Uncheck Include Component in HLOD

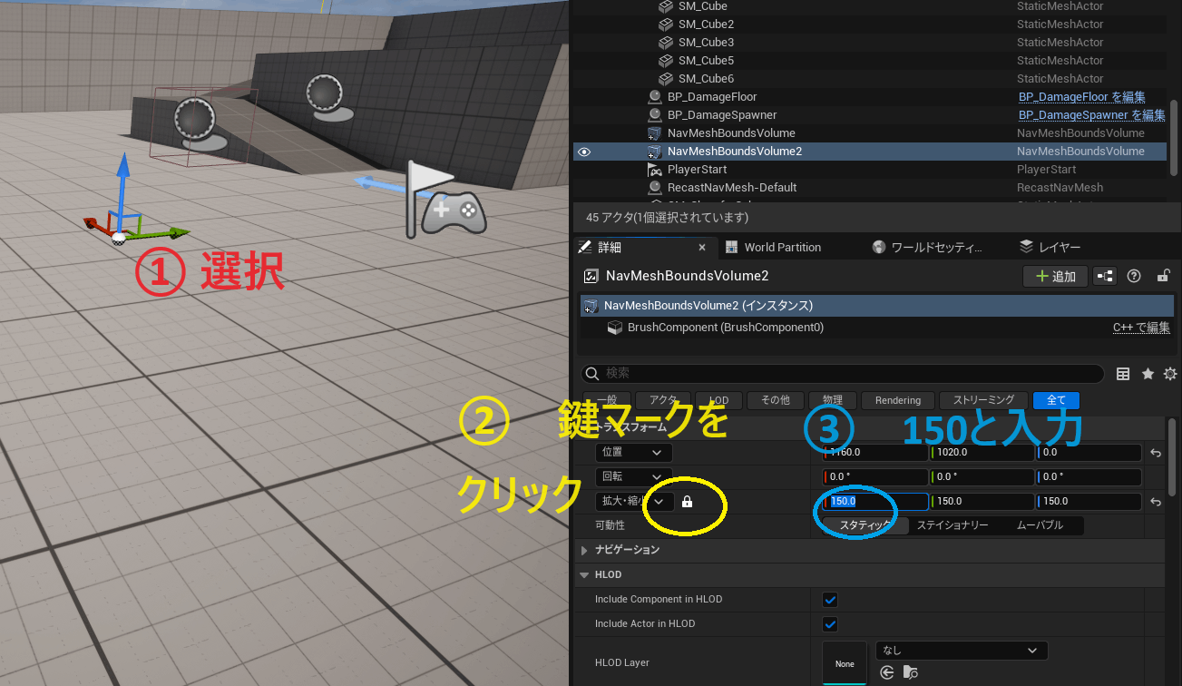829,600
